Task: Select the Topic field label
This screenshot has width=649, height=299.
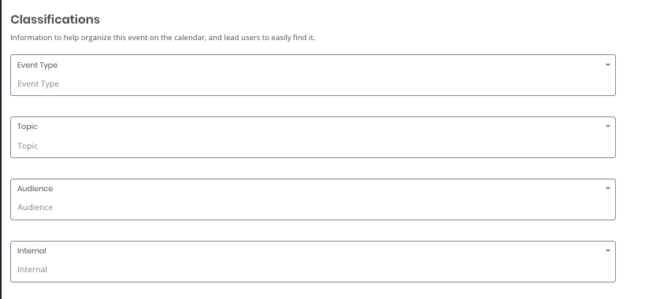Action: [28, 127]
